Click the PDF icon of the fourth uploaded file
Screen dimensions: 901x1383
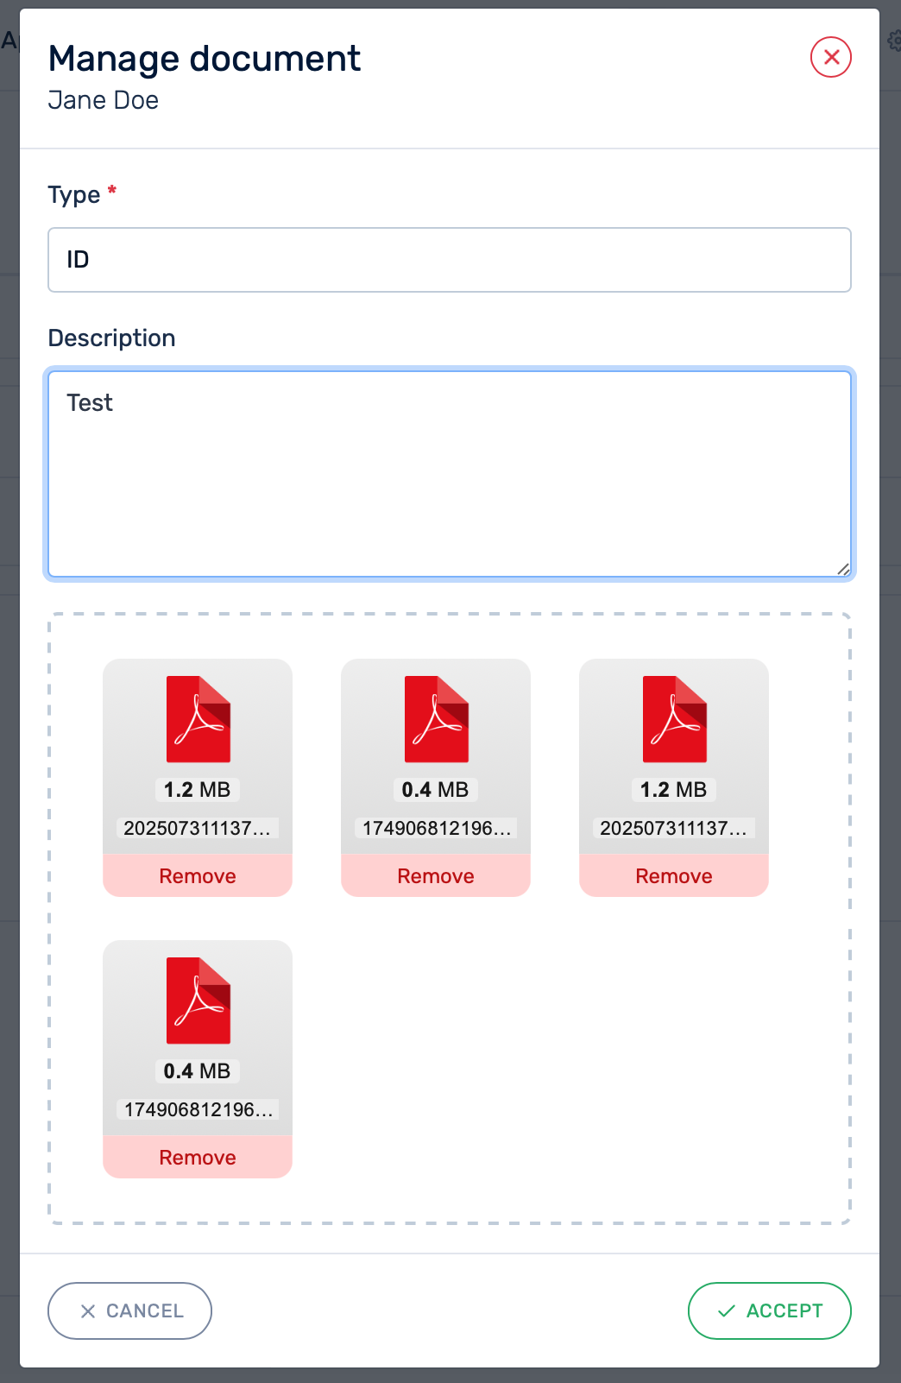[x=198, y=1001]
